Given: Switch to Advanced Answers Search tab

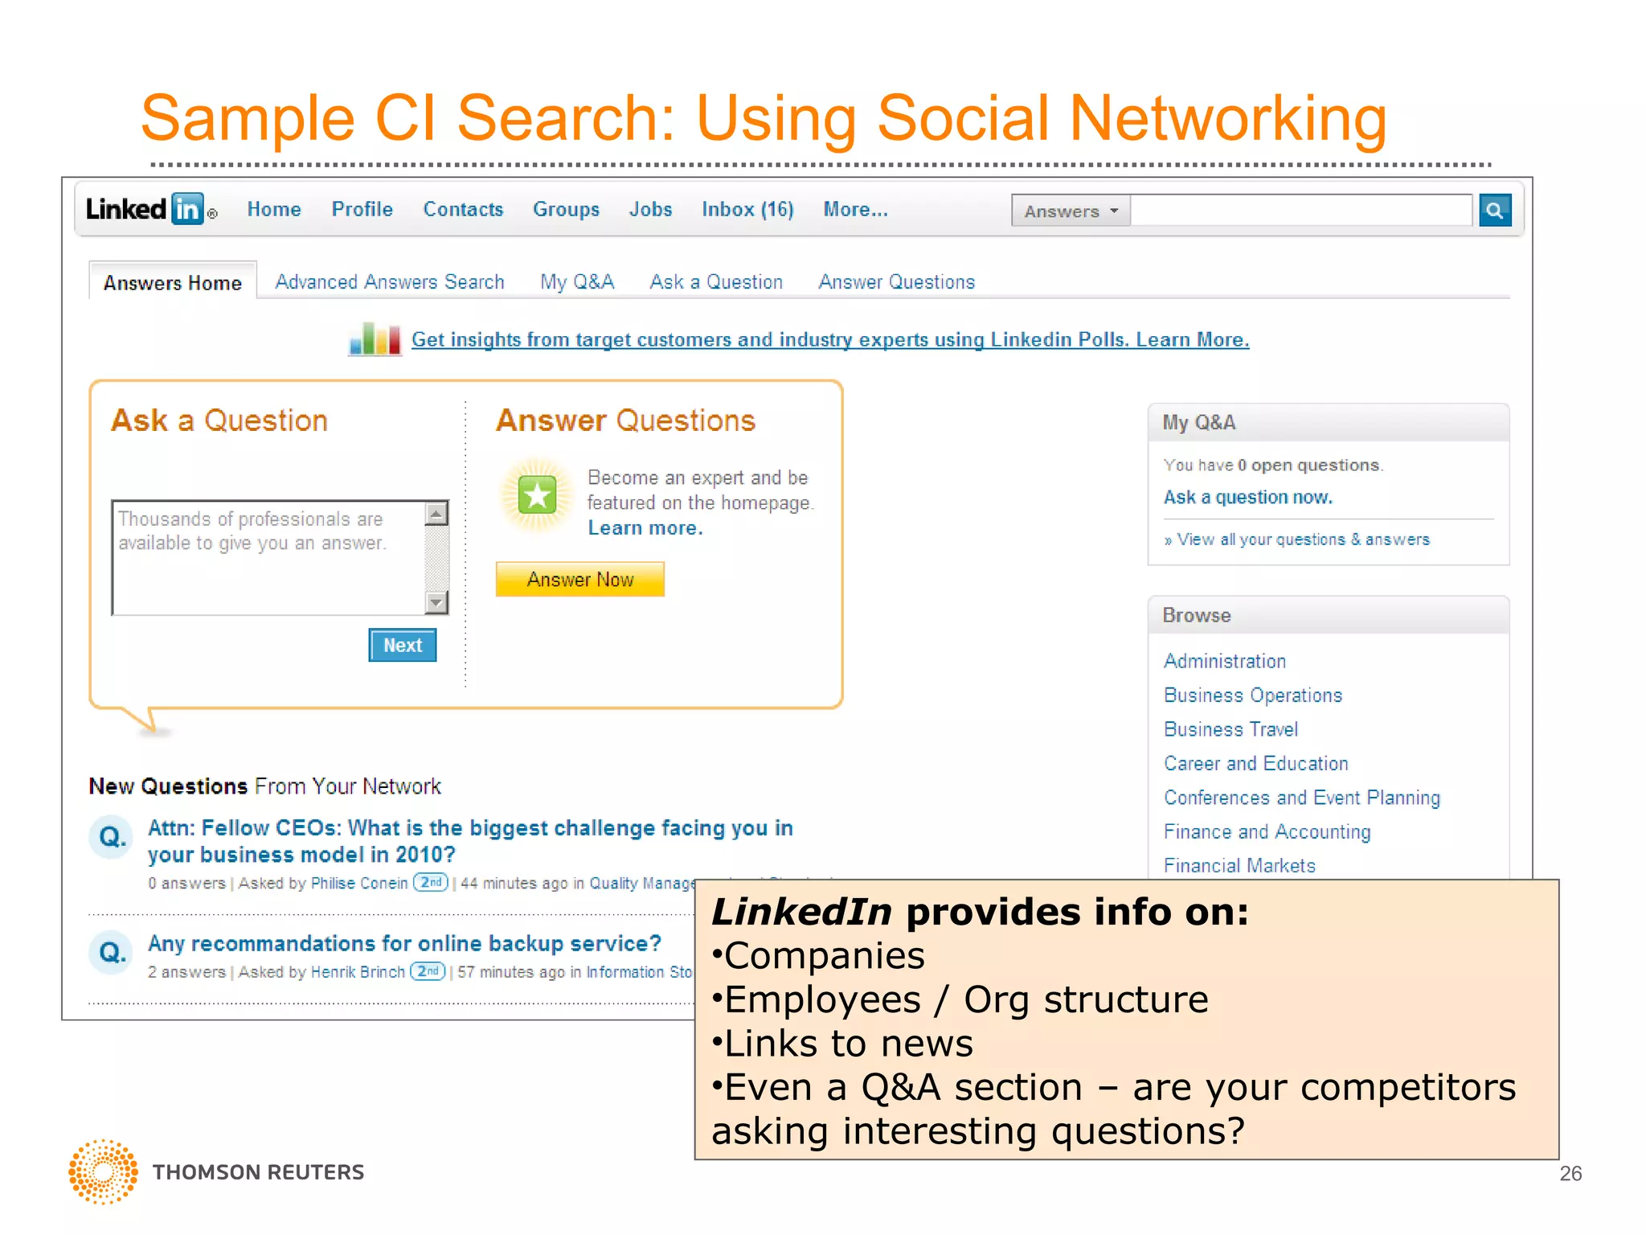Looking at the screenshot, I should pyautogui.click(x=390, y=282).
